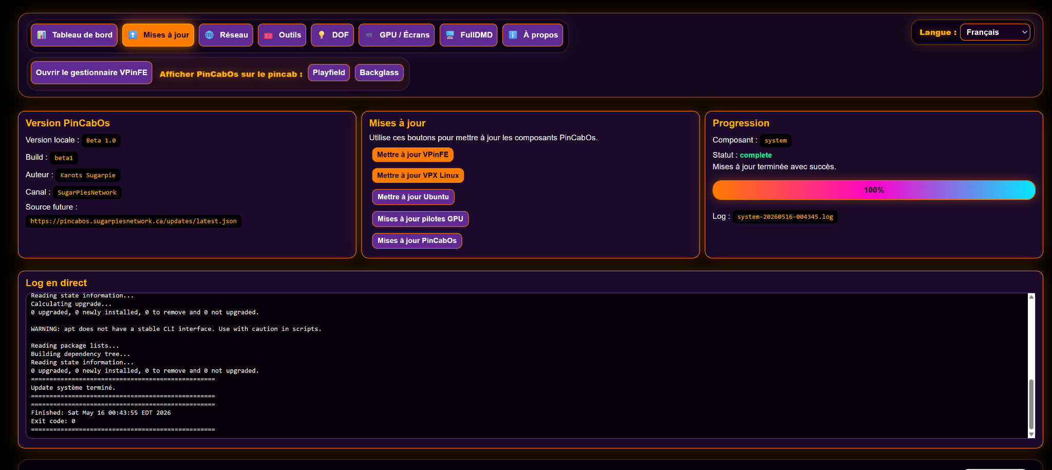The width and height of the screenshot is (1052, 470).
Task: Click the Log en direct heading
Action: tap(57, 283)
